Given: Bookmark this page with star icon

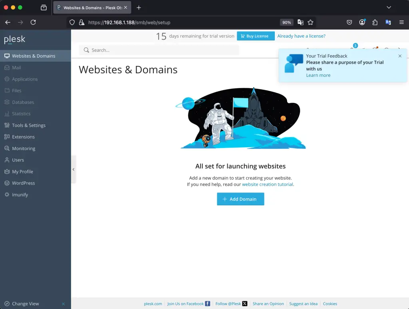Looking at the screenshot, I should click(310, 22).
